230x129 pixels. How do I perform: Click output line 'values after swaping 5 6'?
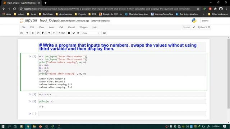point(56,87)
